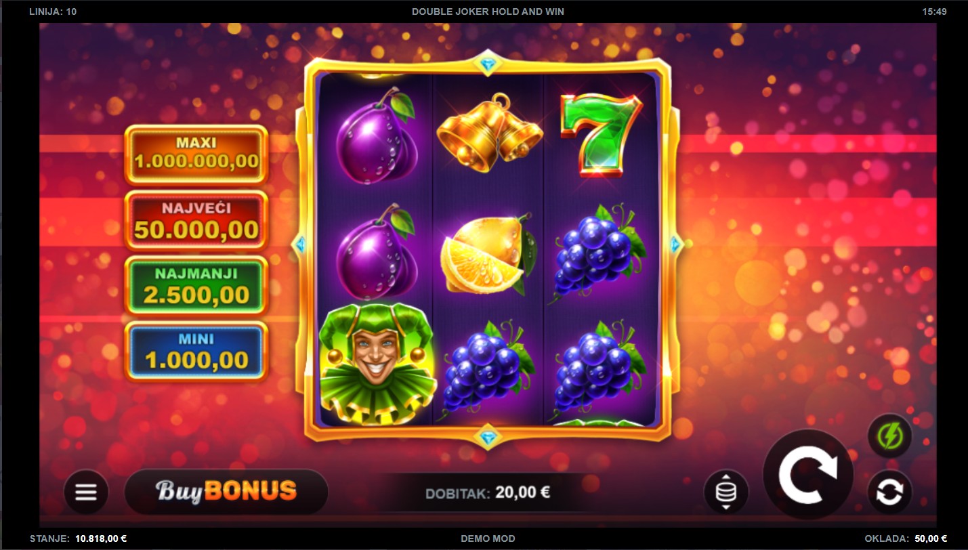Click the STANJE balance readout
Image resolution: width=968 pixels, height=550 pixels.
pos(79,538)
